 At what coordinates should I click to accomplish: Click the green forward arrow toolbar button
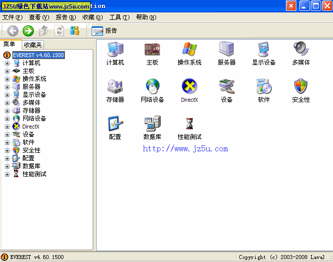click(x=28, y=31)
